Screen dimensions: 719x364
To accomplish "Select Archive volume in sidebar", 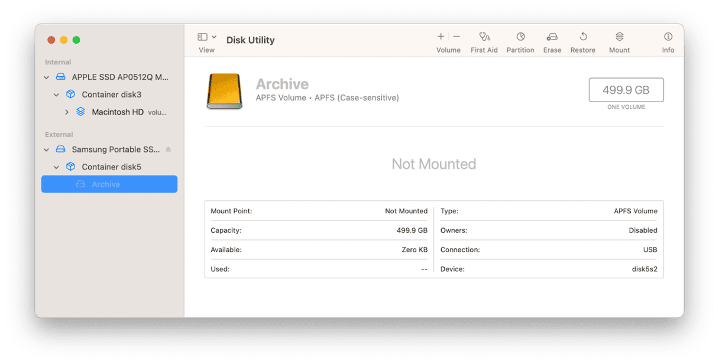I will (x=106, y=184).
